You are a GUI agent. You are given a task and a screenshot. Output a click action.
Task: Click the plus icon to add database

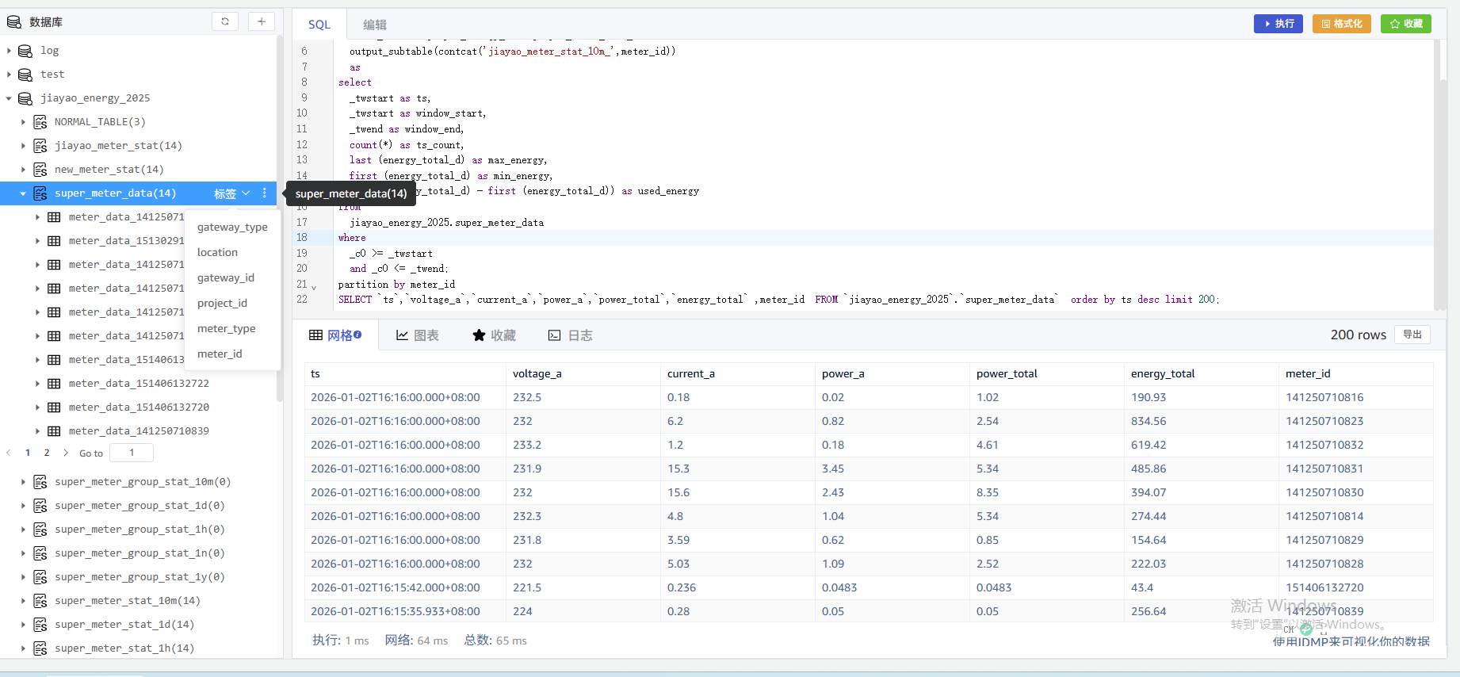tap(262, 21)
